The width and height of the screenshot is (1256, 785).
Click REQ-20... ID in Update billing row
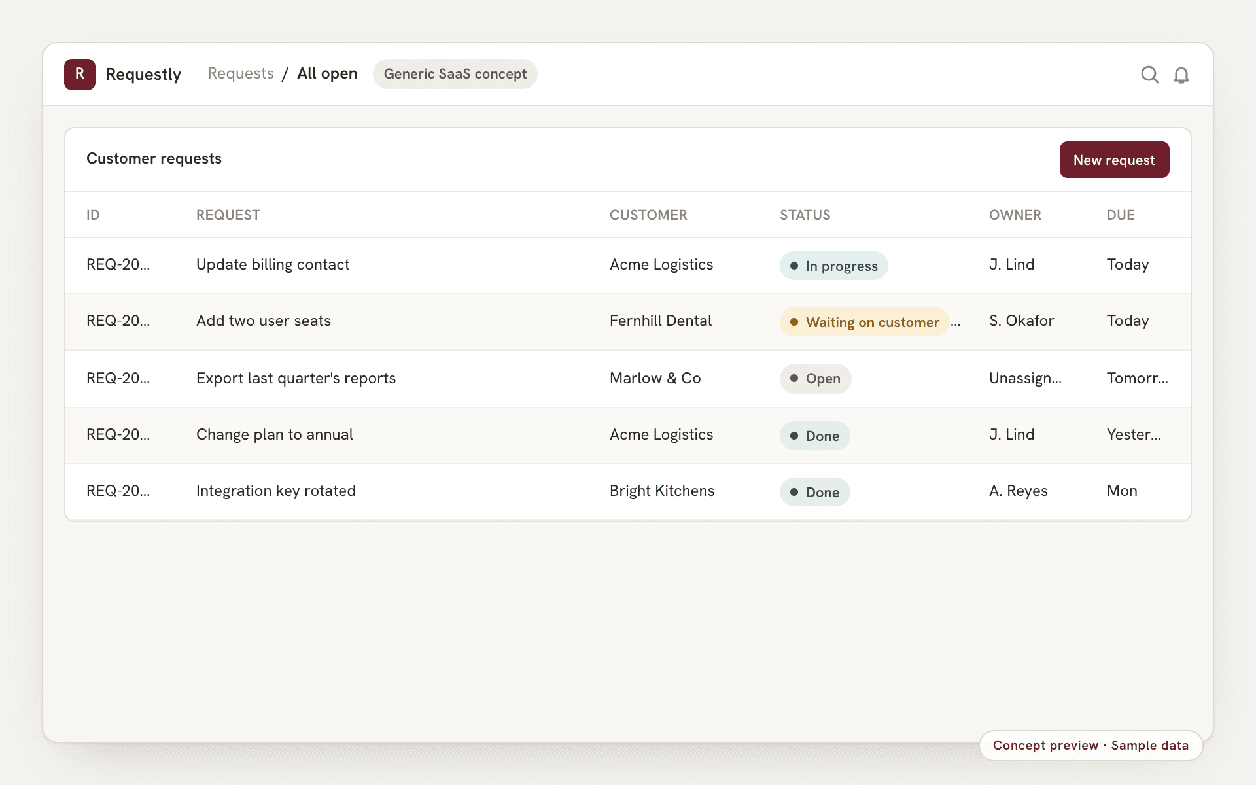[x=118, y=264]
